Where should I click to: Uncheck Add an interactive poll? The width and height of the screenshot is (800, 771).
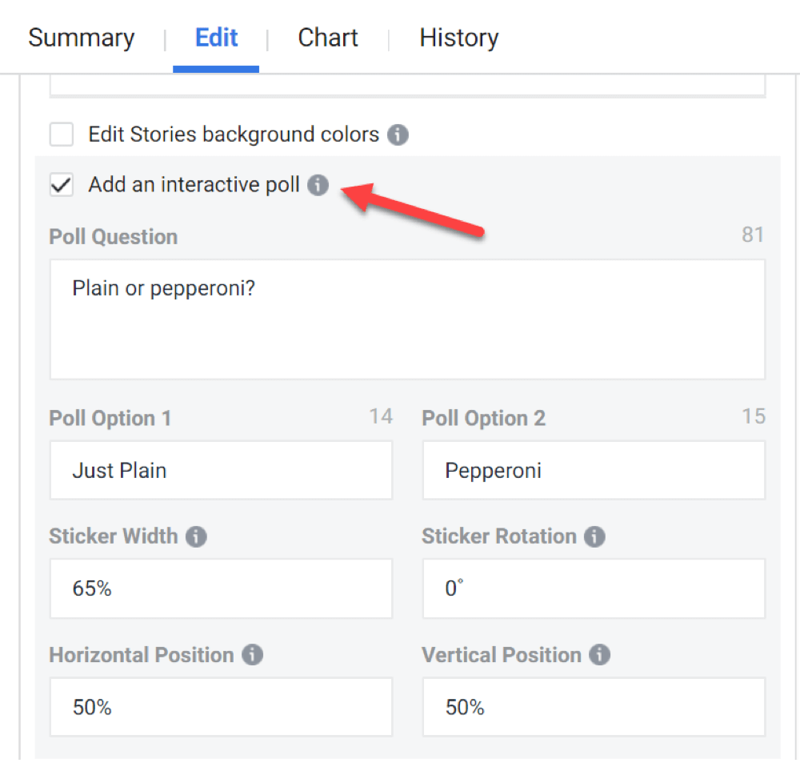62,184
